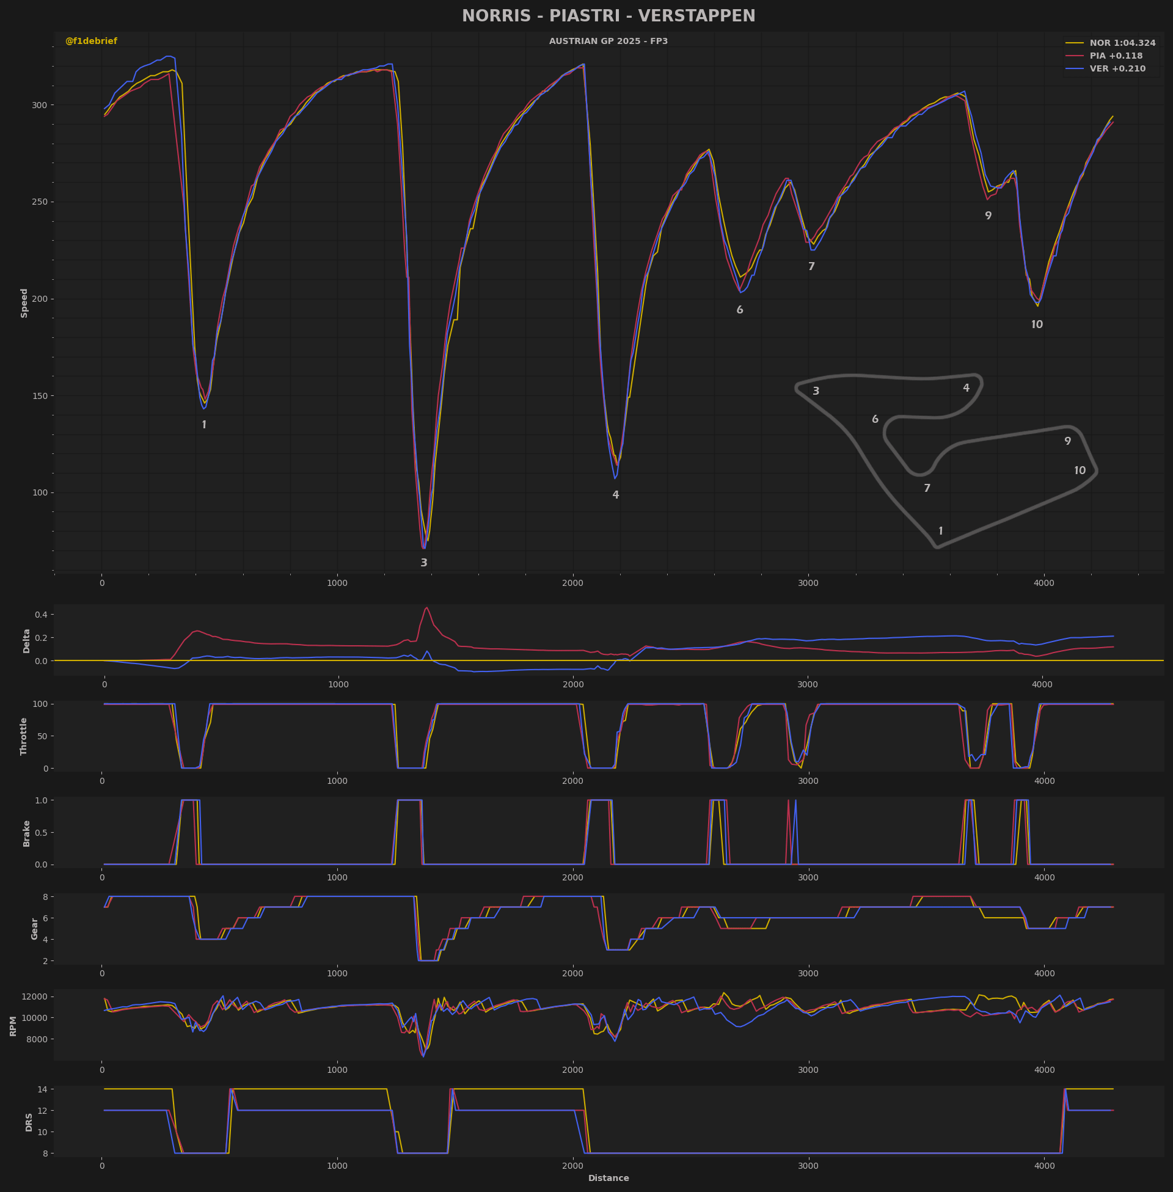Screen dimensions: 1173x1192
Task: Click turn 4 label on track map
Action: point(966,388)
